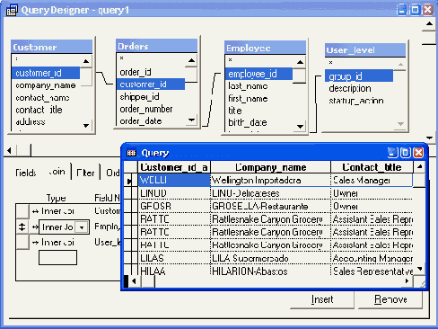
Task: Click designer pane vertical scroll down arrow
Action: coord(430,138)
